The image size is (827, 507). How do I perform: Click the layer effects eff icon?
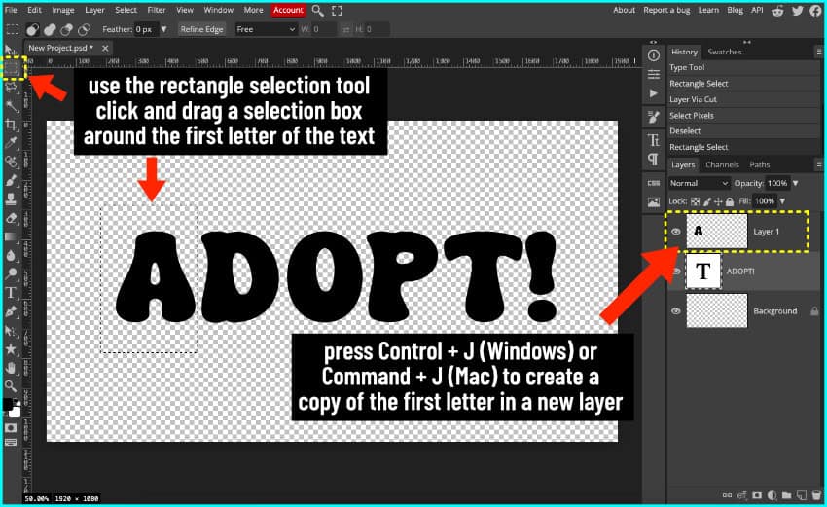coord(742,495)
